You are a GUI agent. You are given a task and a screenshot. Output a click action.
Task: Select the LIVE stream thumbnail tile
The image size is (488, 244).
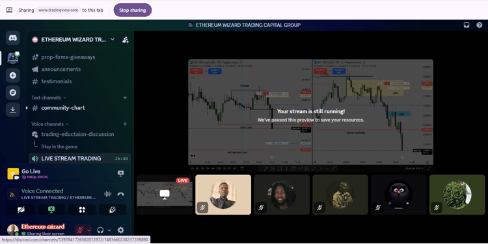point(165,195)
